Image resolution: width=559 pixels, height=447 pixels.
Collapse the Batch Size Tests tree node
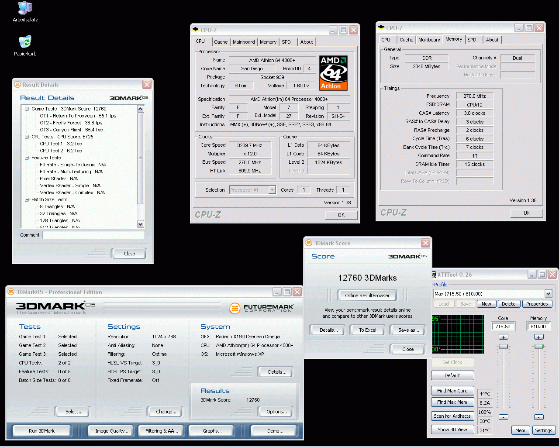(x=27, y=199)
